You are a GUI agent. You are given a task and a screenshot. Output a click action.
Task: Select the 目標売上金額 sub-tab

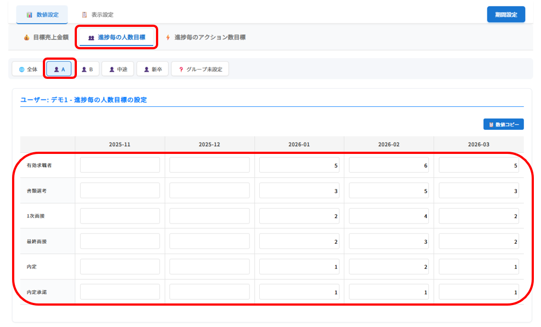[x=46, y=38]
